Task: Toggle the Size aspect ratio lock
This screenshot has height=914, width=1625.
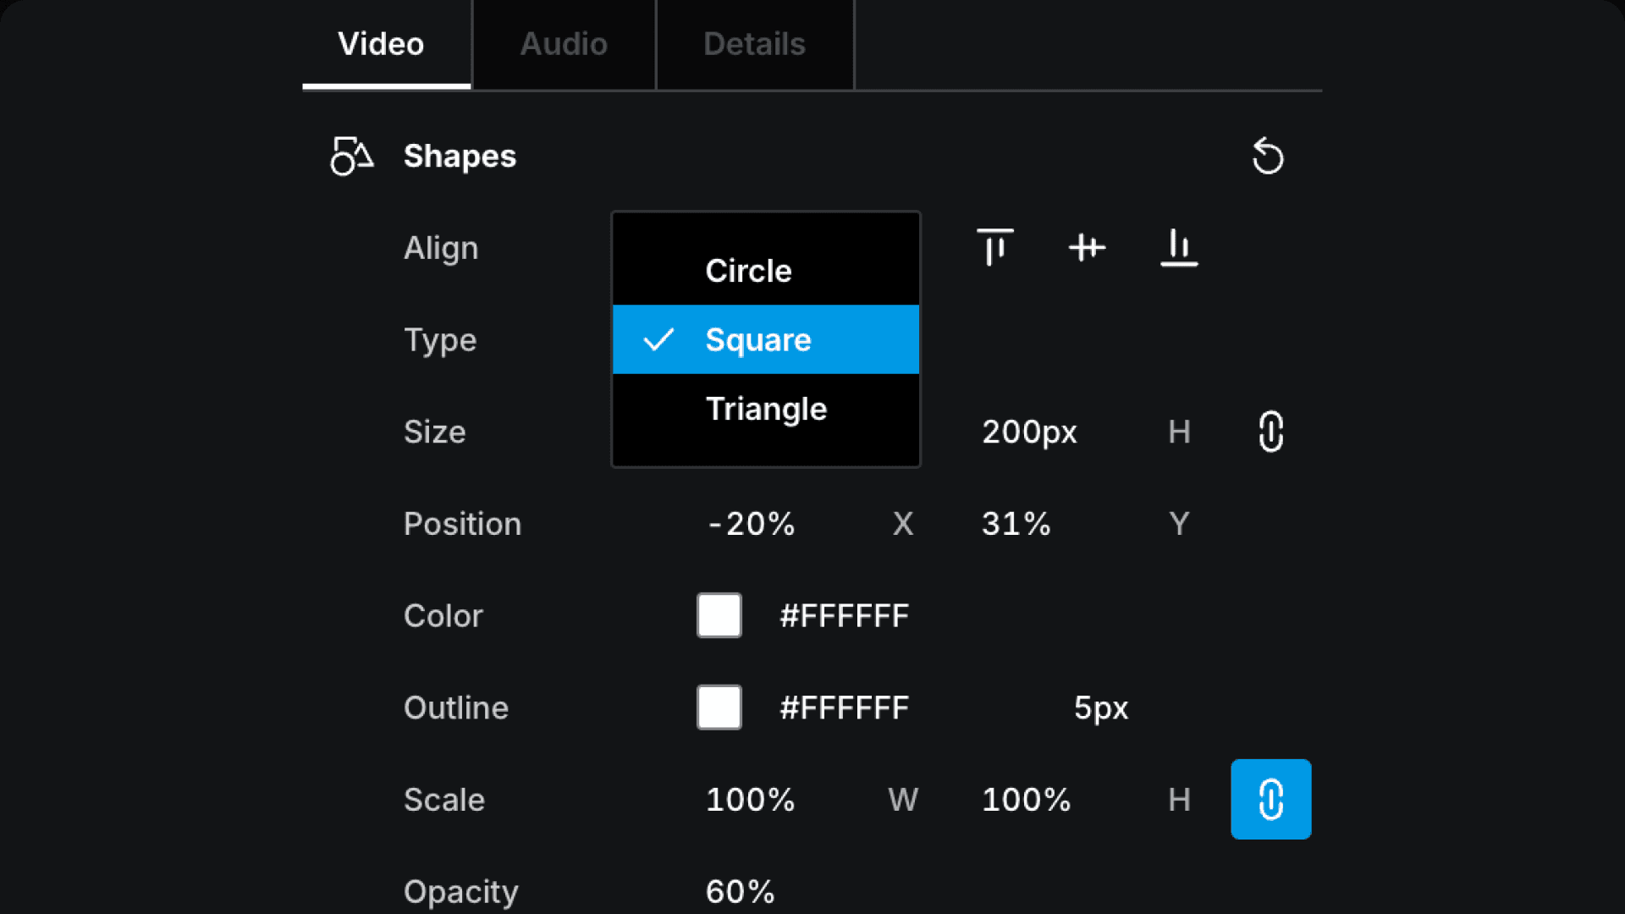Action: [x=1271, y=432]
